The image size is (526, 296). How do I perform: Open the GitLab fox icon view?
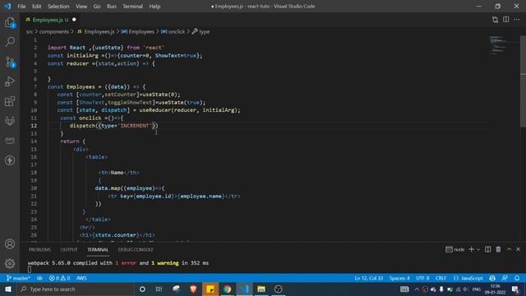[10, 121]
